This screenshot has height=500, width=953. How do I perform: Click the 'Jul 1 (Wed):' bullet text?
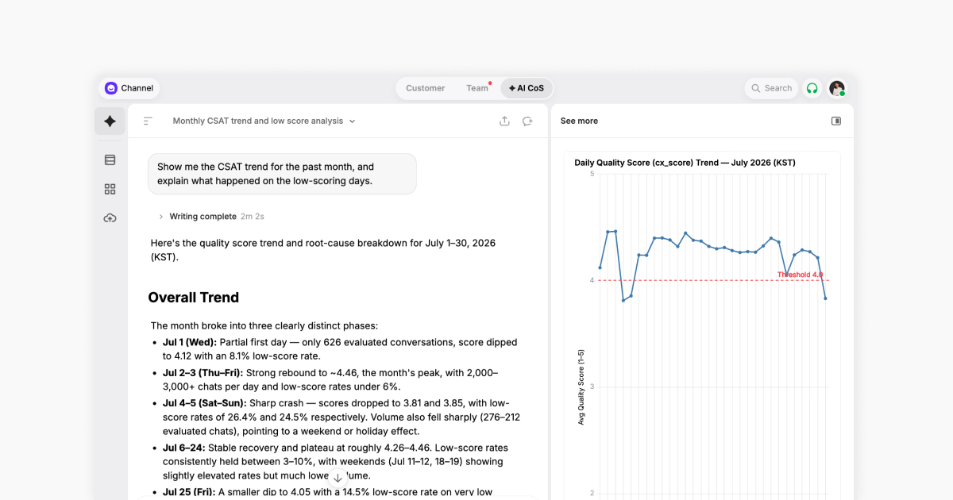click(189, 342)
